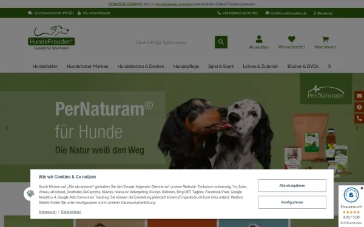Viewport: 364px width, 227px height.
Task: Open the Anmelden user account icon
Action: [x=259, y=42]
